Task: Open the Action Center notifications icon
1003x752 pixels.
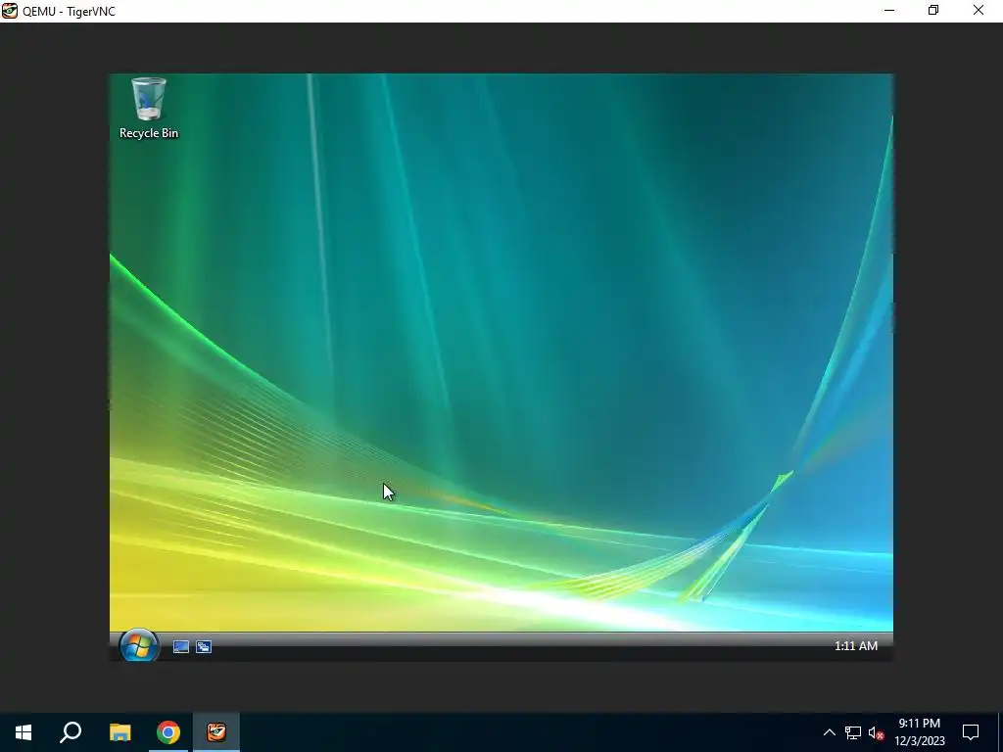Action: pos(971,732)
